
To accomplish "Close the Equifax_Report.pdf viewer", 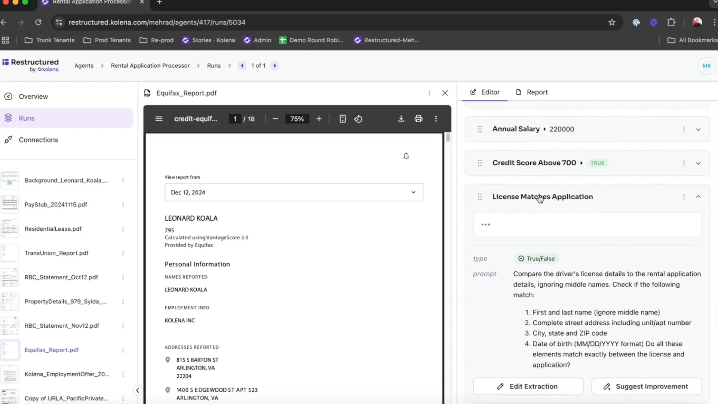I will [x=445, y=93].
